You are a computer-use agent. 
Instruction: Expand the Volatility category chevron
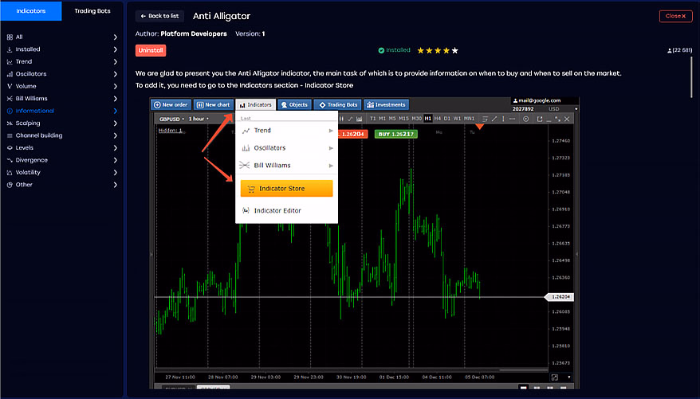(115, 173)
